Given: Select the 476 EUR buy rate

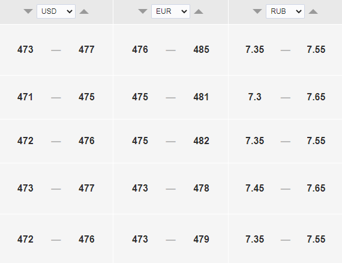Looking at the screenshot, I should pyautogui.click(x=140, y=50).
